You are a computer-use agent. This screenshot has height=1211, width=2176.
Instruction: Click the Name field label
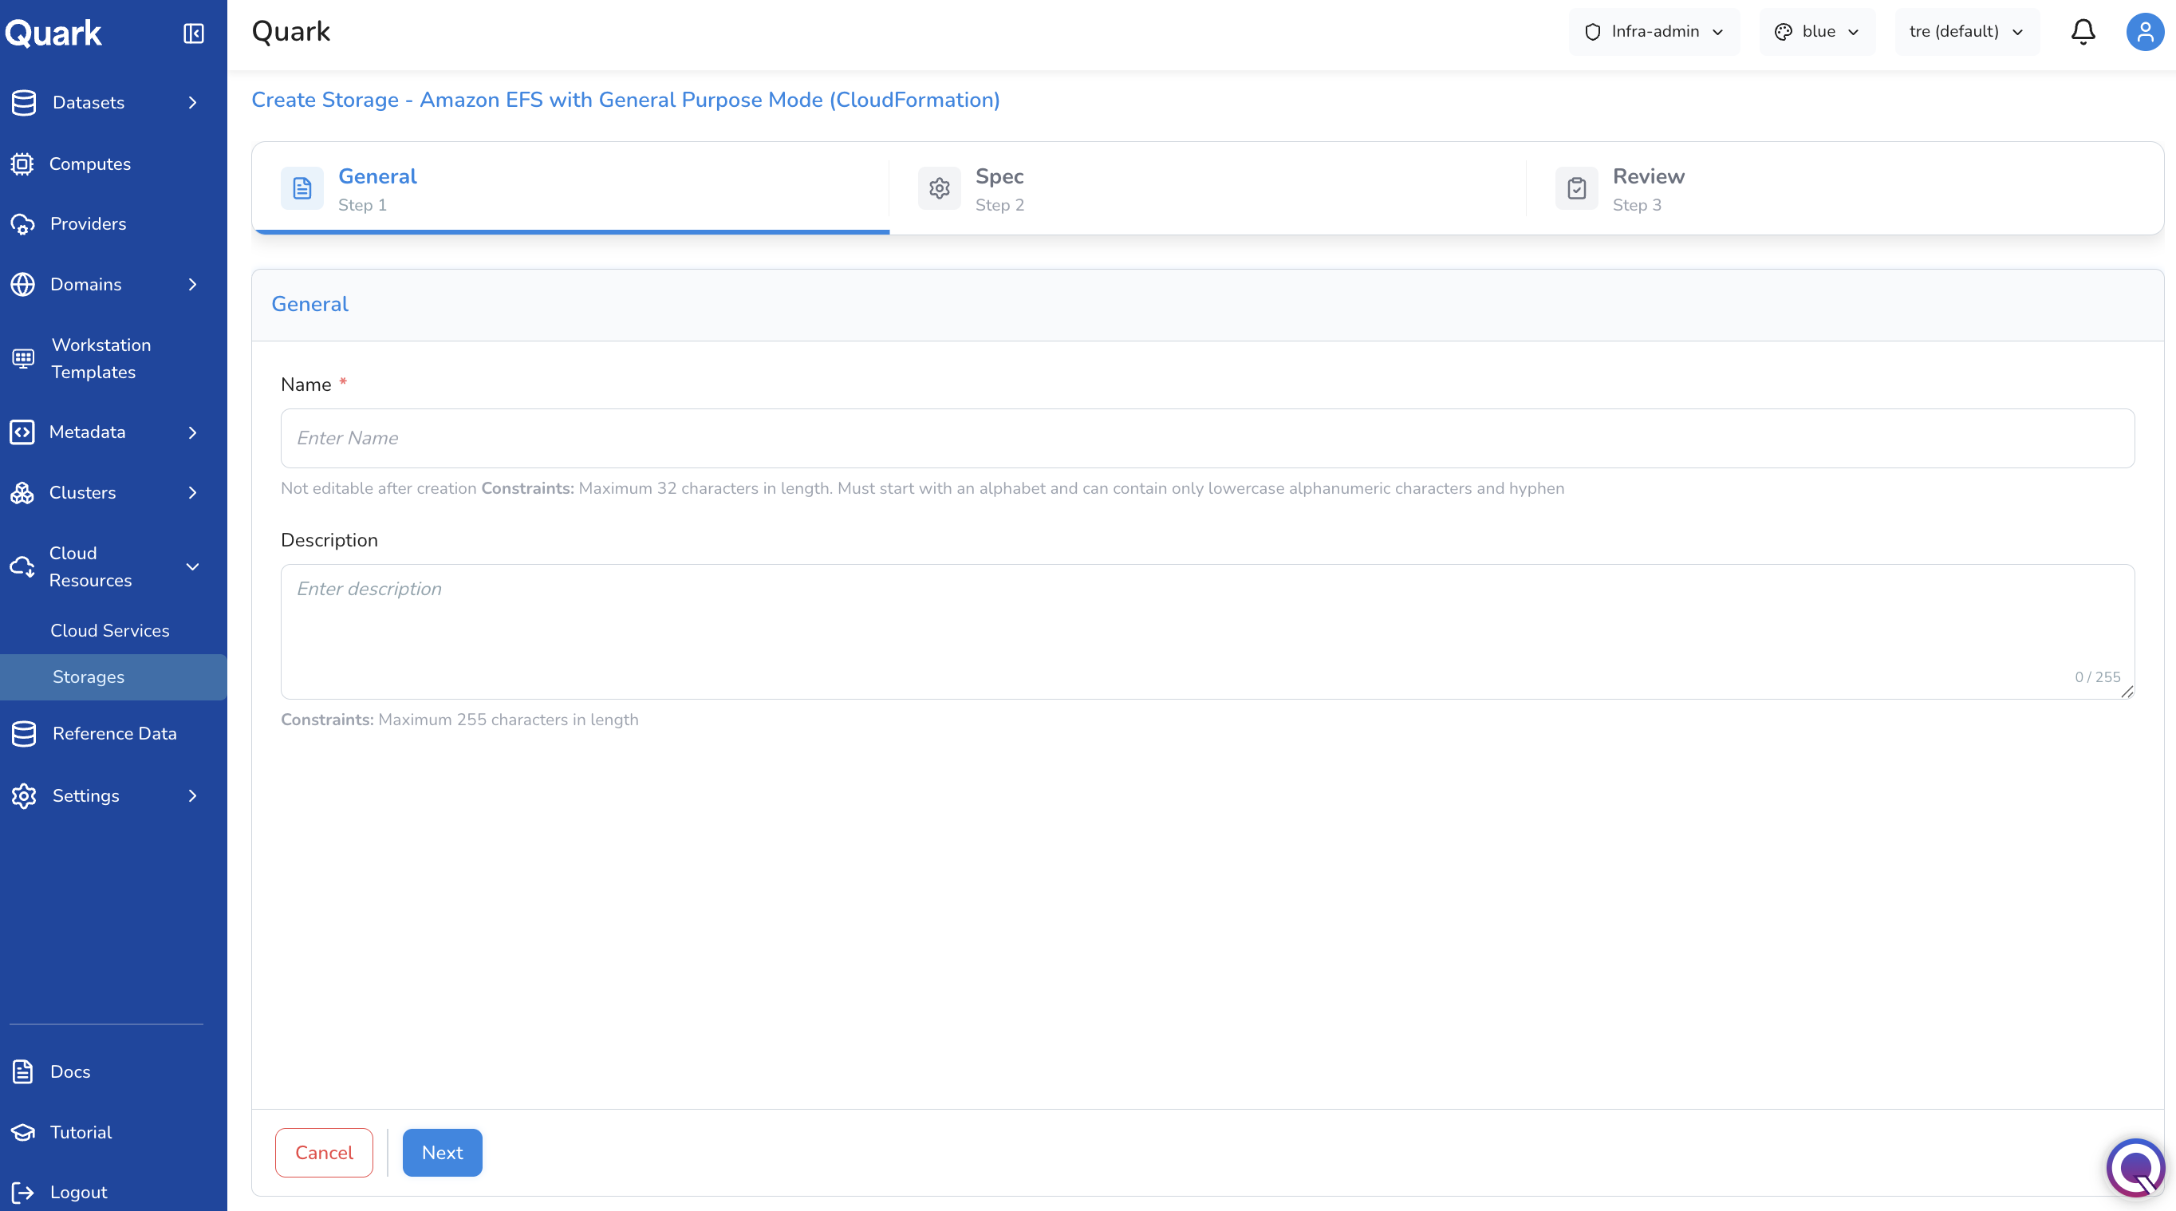(x=306, y=385)
